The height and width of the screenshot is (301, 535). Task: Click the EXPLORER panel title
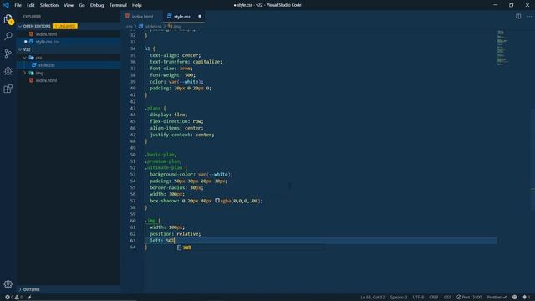click(32, 17)
